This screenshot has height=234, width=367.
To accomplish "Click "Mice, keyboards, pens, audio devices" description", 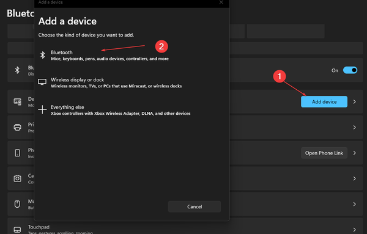I will (109, 59).
